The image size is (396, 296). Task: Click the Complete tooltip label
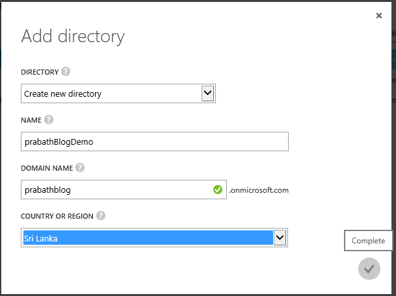368,241
